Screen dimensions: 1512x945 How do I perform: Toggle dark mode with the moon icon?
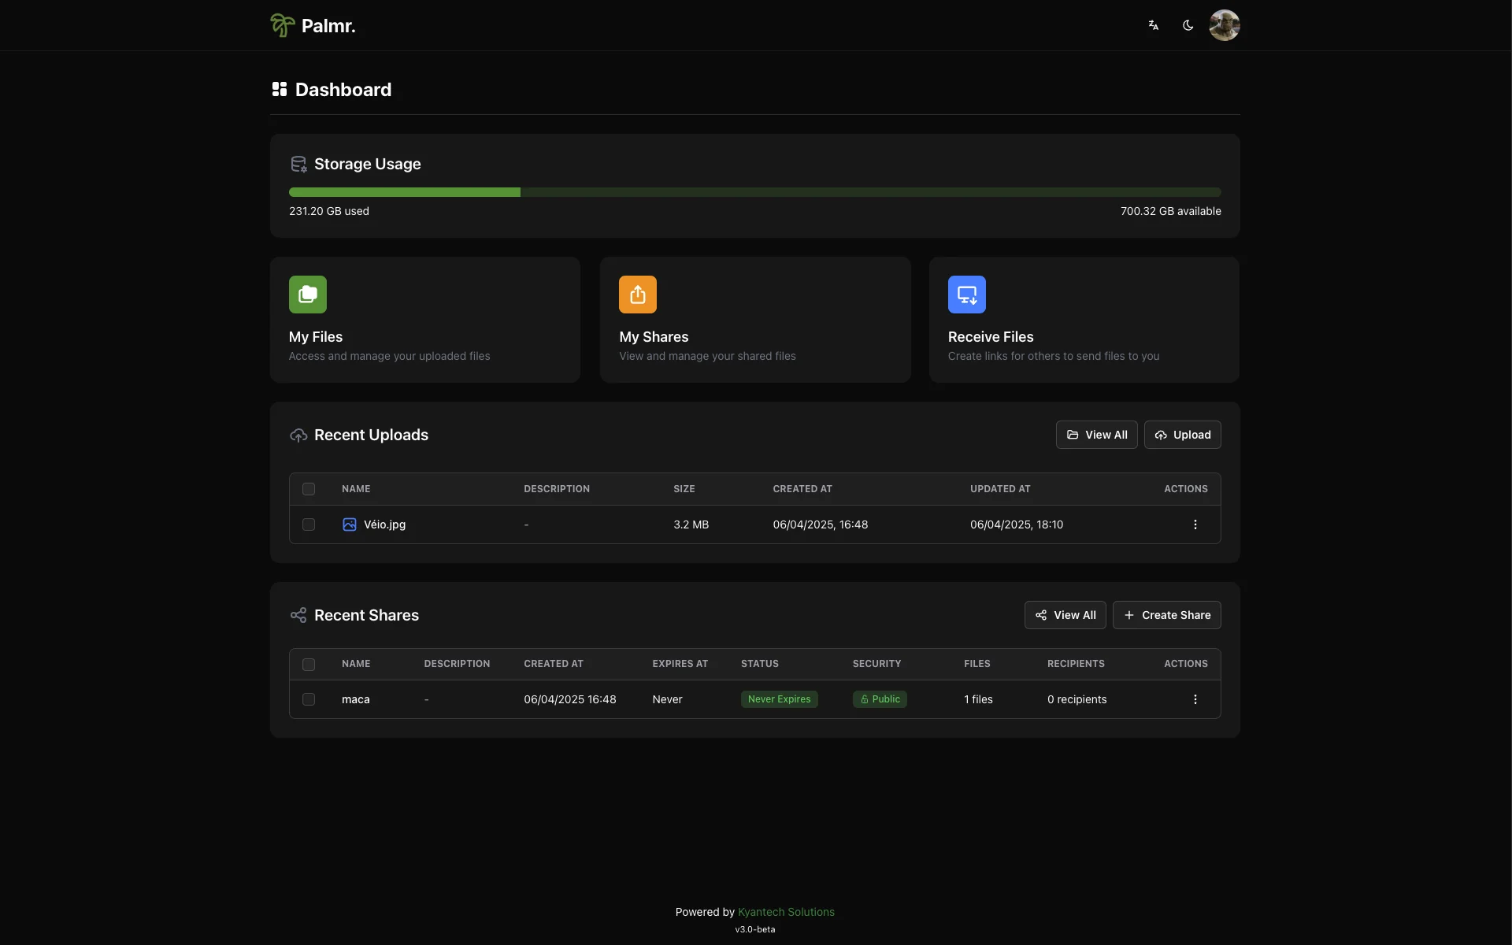pyautogui.click(x=1188, y=24)
